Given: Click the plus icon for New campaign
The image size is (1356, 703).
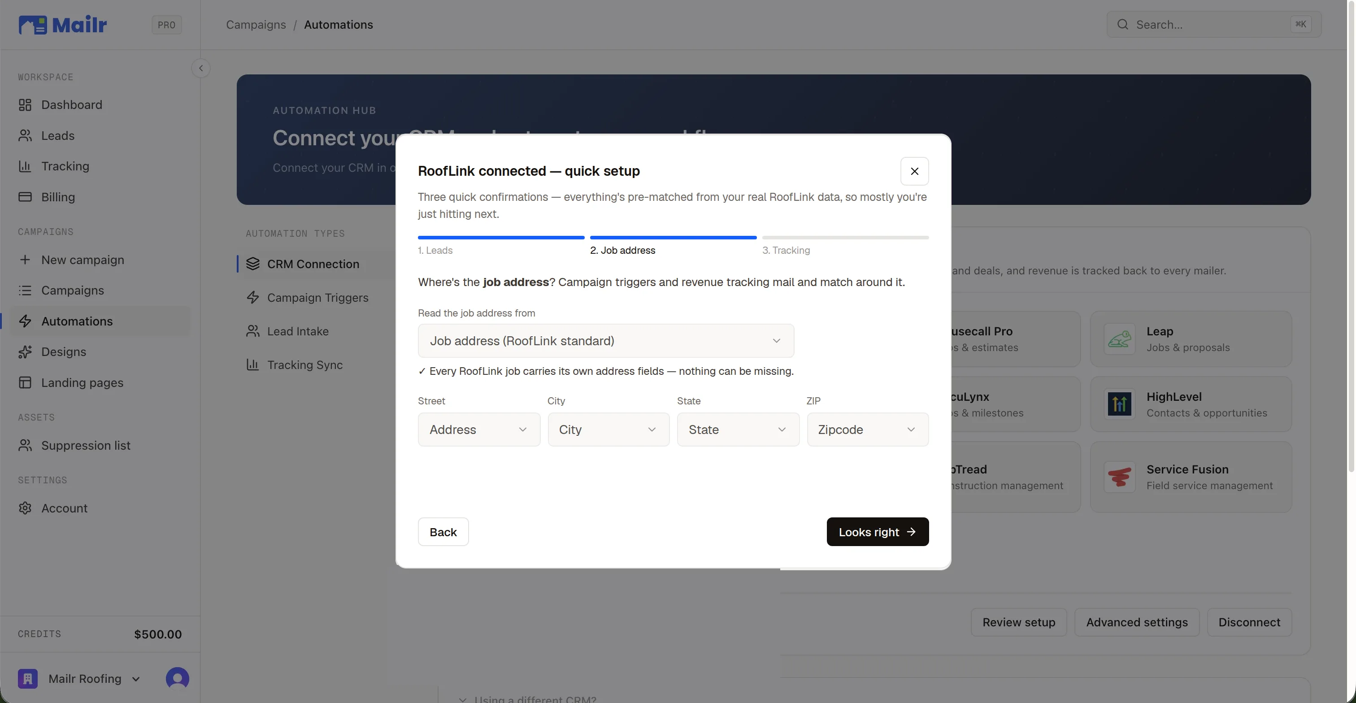Looking at the screenshot, I should click(25, 260).
